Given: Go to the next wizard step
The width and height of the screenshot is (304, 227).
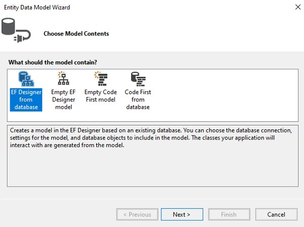Looking at the screenshot, I should (182, 214).
